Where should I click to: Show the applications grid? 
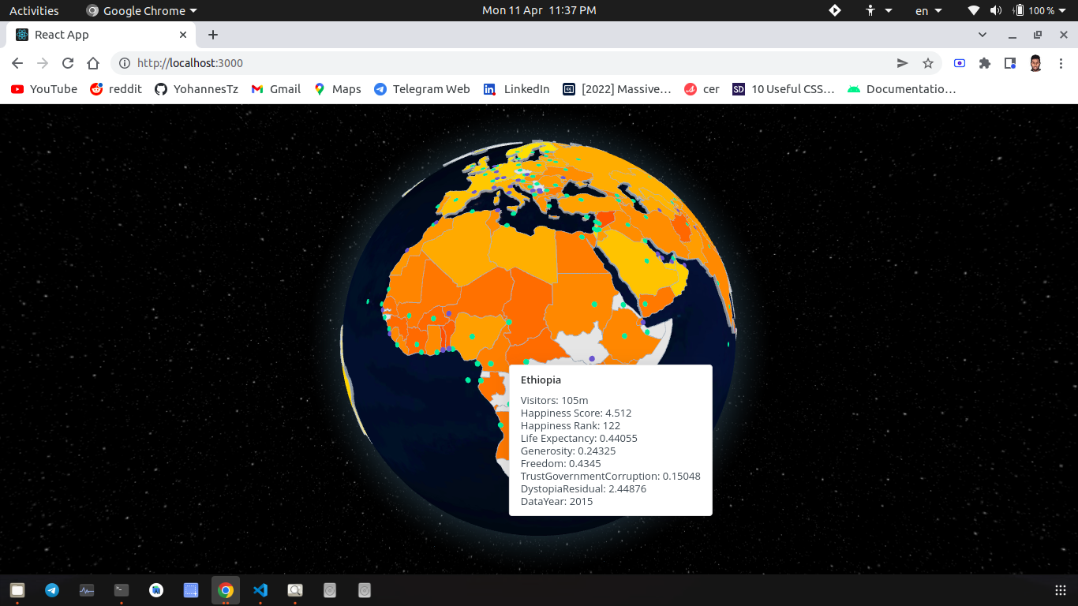[x=1061, y=589]
